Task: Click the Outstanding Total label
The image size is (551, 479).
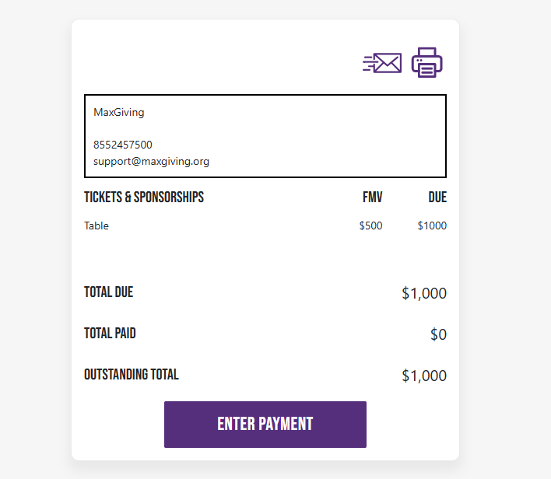Action: click(x=132, y=374)
